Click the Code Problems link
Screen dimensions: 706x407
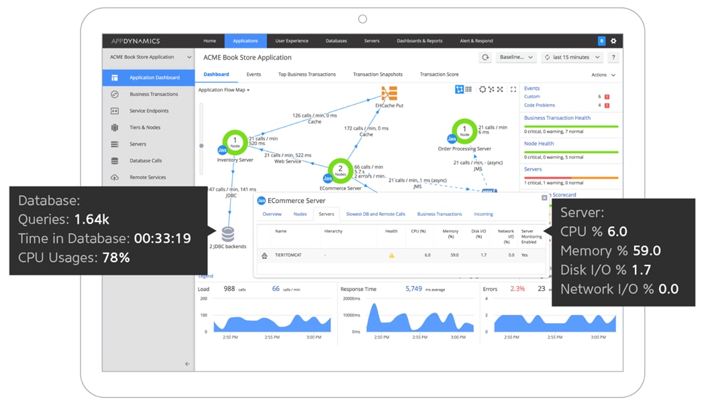pyautogui.click(x=540, y=106)
